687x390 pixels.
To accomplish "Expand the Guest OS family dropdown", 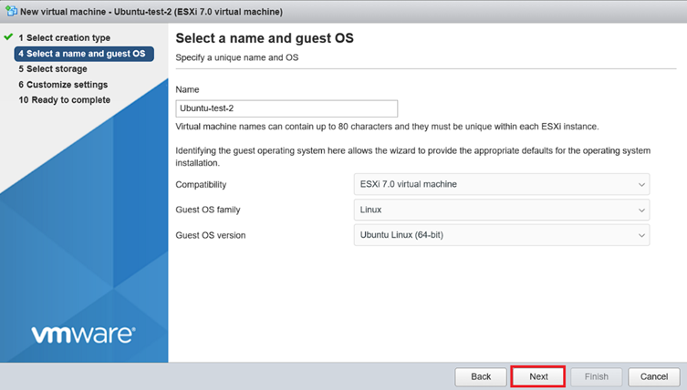I will [x=501, y=210].
